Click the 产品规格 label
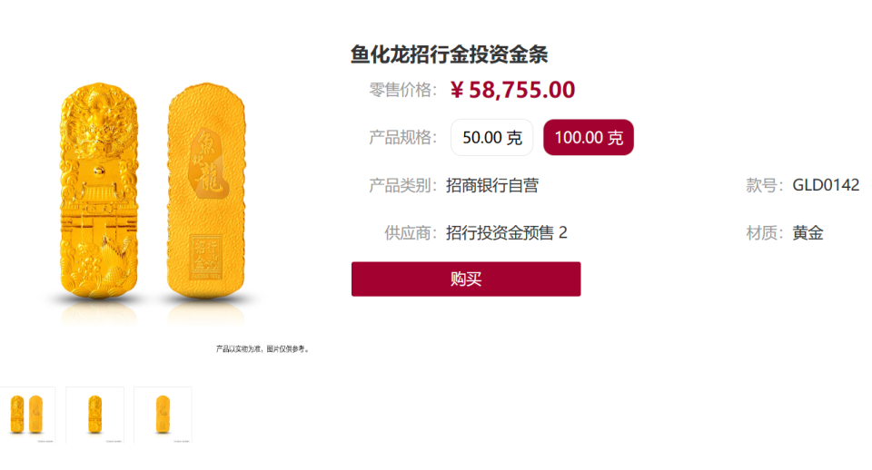 403,137
